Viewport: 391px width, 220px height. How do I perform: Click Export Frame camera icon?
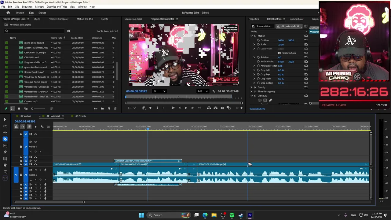222,108
